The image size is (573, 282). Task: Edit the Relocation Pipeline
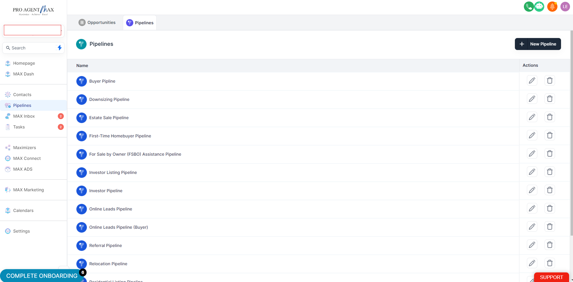(x=532, y=263)
